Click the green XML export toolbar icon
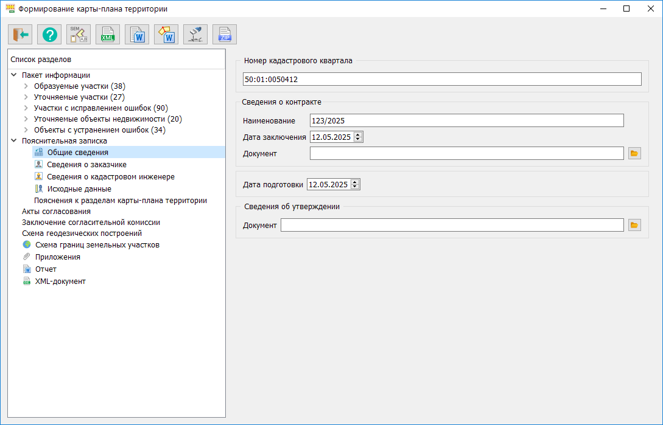The width and height of the screenshot is (663, 425). (108, 35)
